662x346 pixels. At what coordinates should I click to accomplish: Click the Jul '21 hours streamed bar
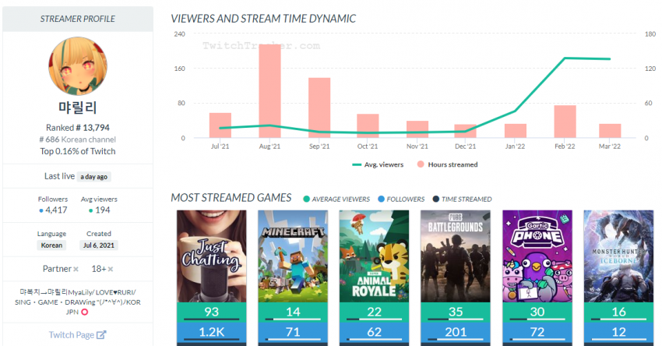(x=220, y=125)
